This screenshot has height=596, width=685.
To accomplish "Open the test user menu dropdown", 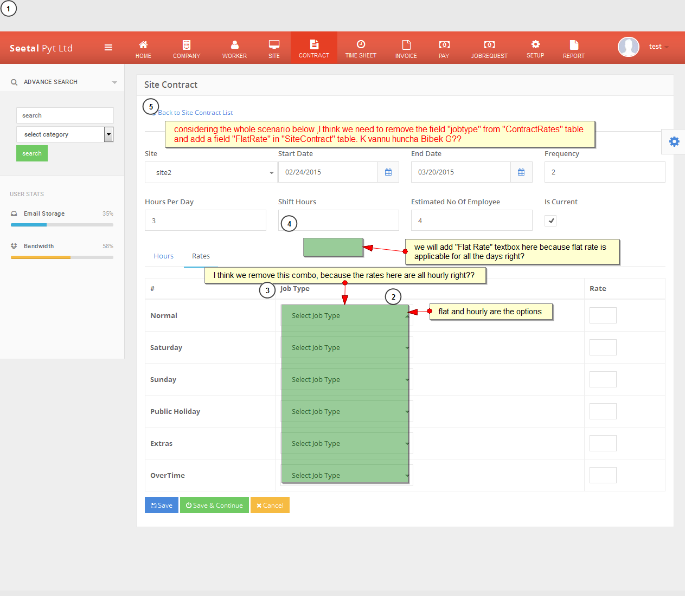I will (658, 47).
